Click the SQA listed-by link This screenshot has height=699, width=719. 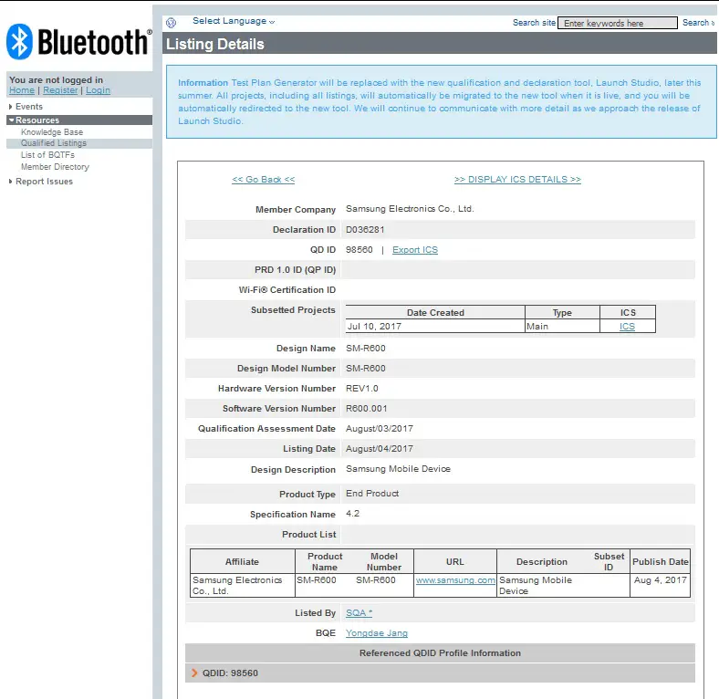(359, 613)
